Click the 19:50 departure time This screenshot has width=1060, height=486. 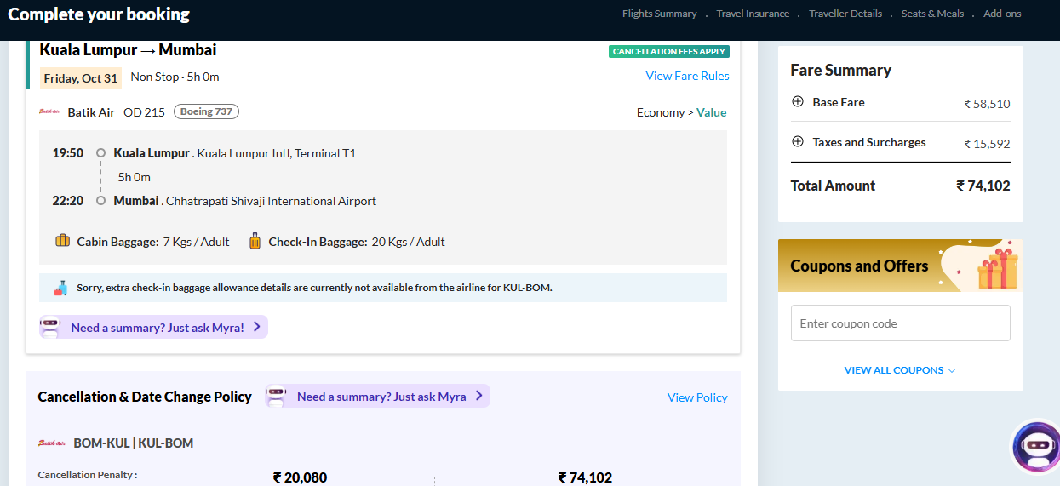tap(68, 153)
